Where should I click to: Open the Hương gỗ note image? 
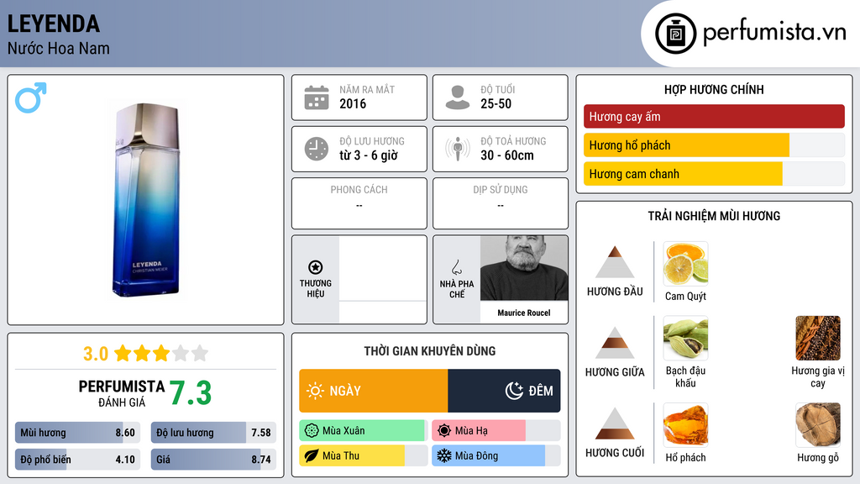[818, 424]
